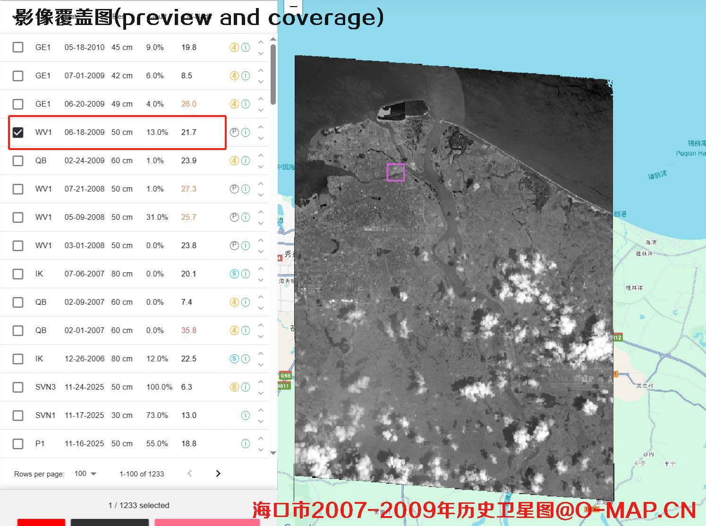Open info icon for WV1 03-01-2008 row
Screen dimensions: 706x526
point(246,245)
